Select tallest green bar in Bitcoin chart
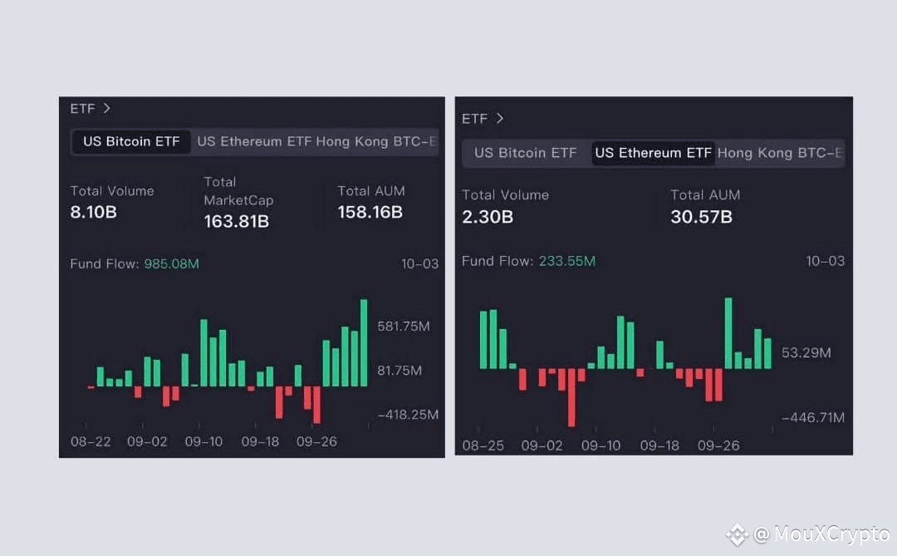 (364, 343)
